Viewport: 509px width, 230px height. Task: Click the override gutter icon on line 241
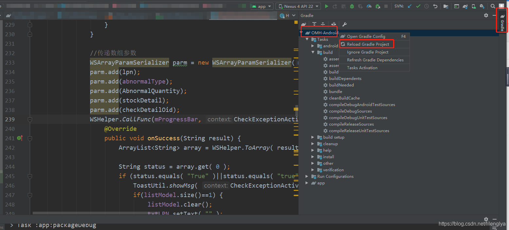(x=20, y=138)
